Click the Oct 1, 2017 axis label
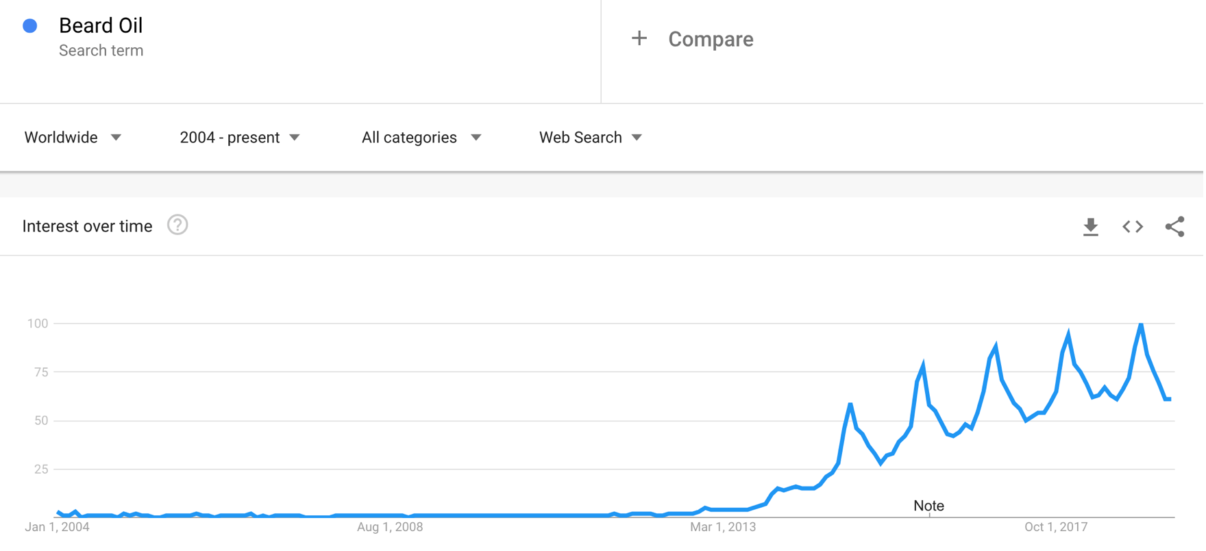The width and height of the screenshot is (1206, 551). (x=1056, y=527)
